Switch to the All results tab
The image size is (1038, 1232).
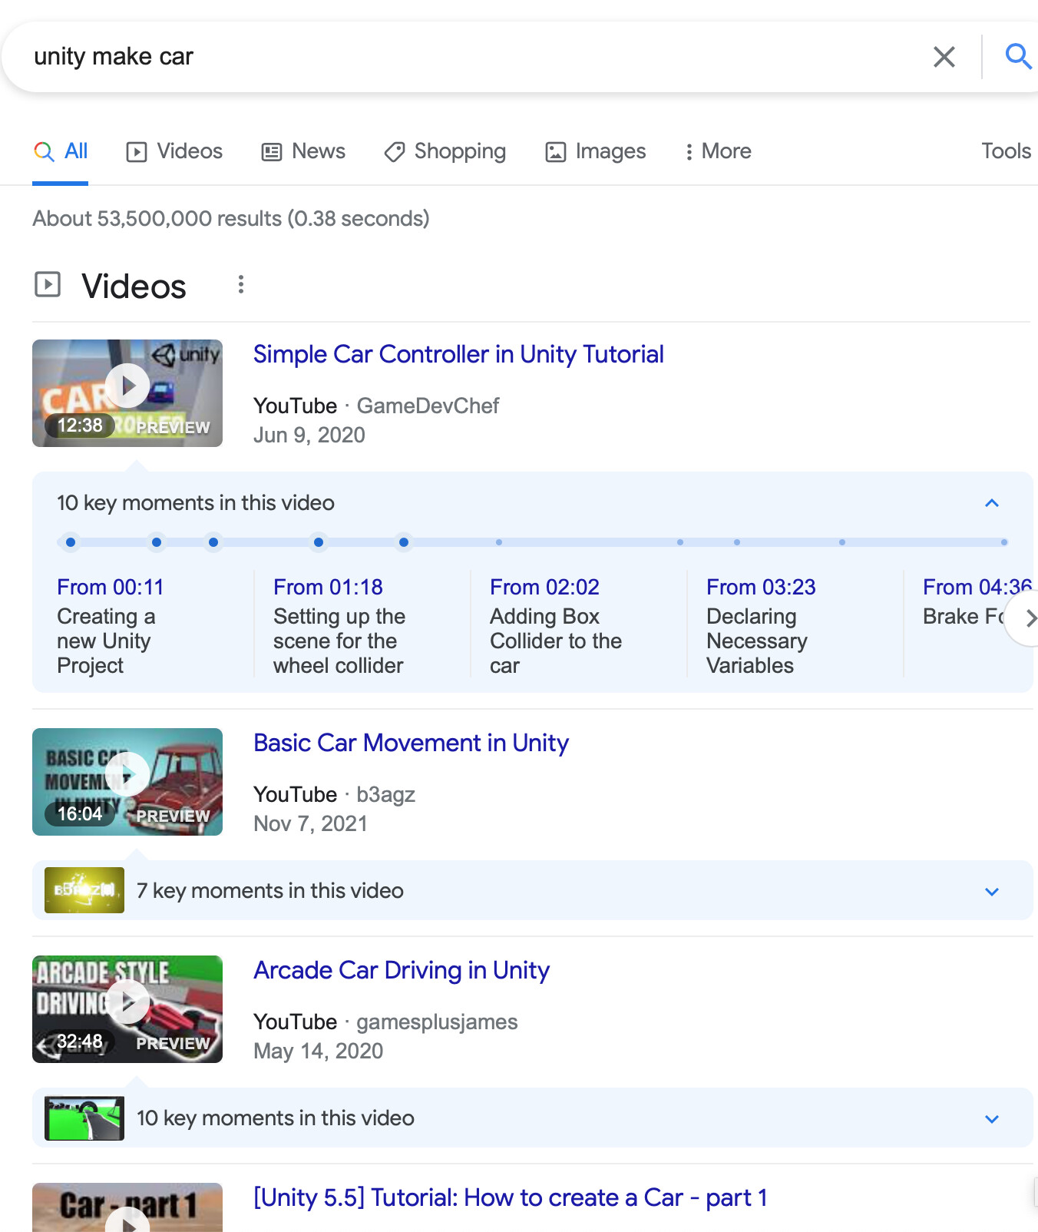[61, 151]
